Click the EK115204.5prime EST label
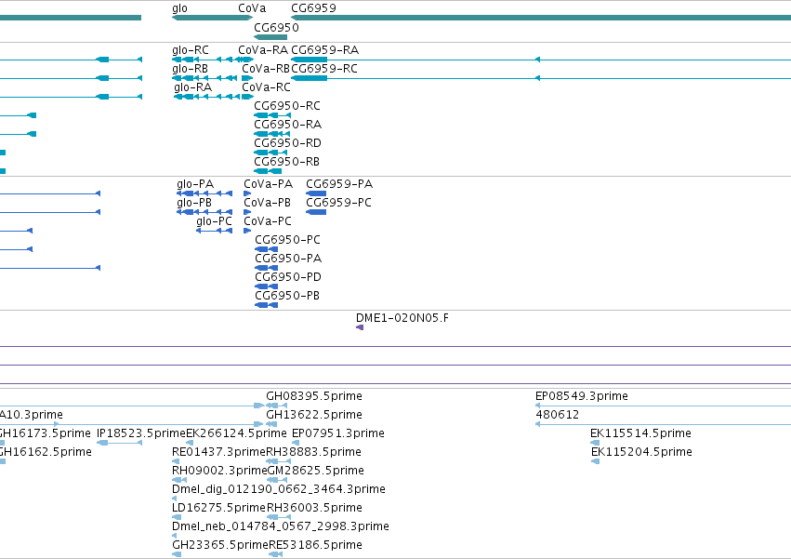Image resolution: width=791 pixels, height=559 pixels. tap(641, 452)
